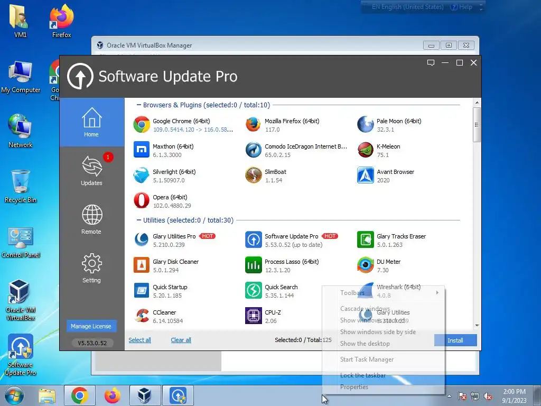Select the K-Meleon browser icon
Image resolution: width=541 pixels, height=406 pixels.
[366, 150]
